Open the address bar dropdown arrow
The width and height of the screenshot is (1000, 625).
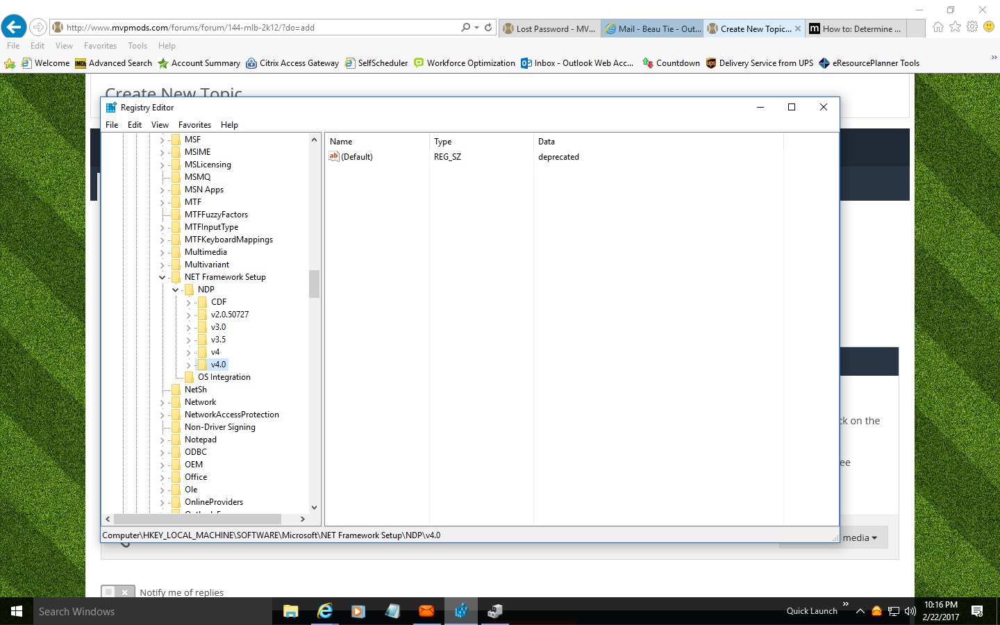[476, 28]
